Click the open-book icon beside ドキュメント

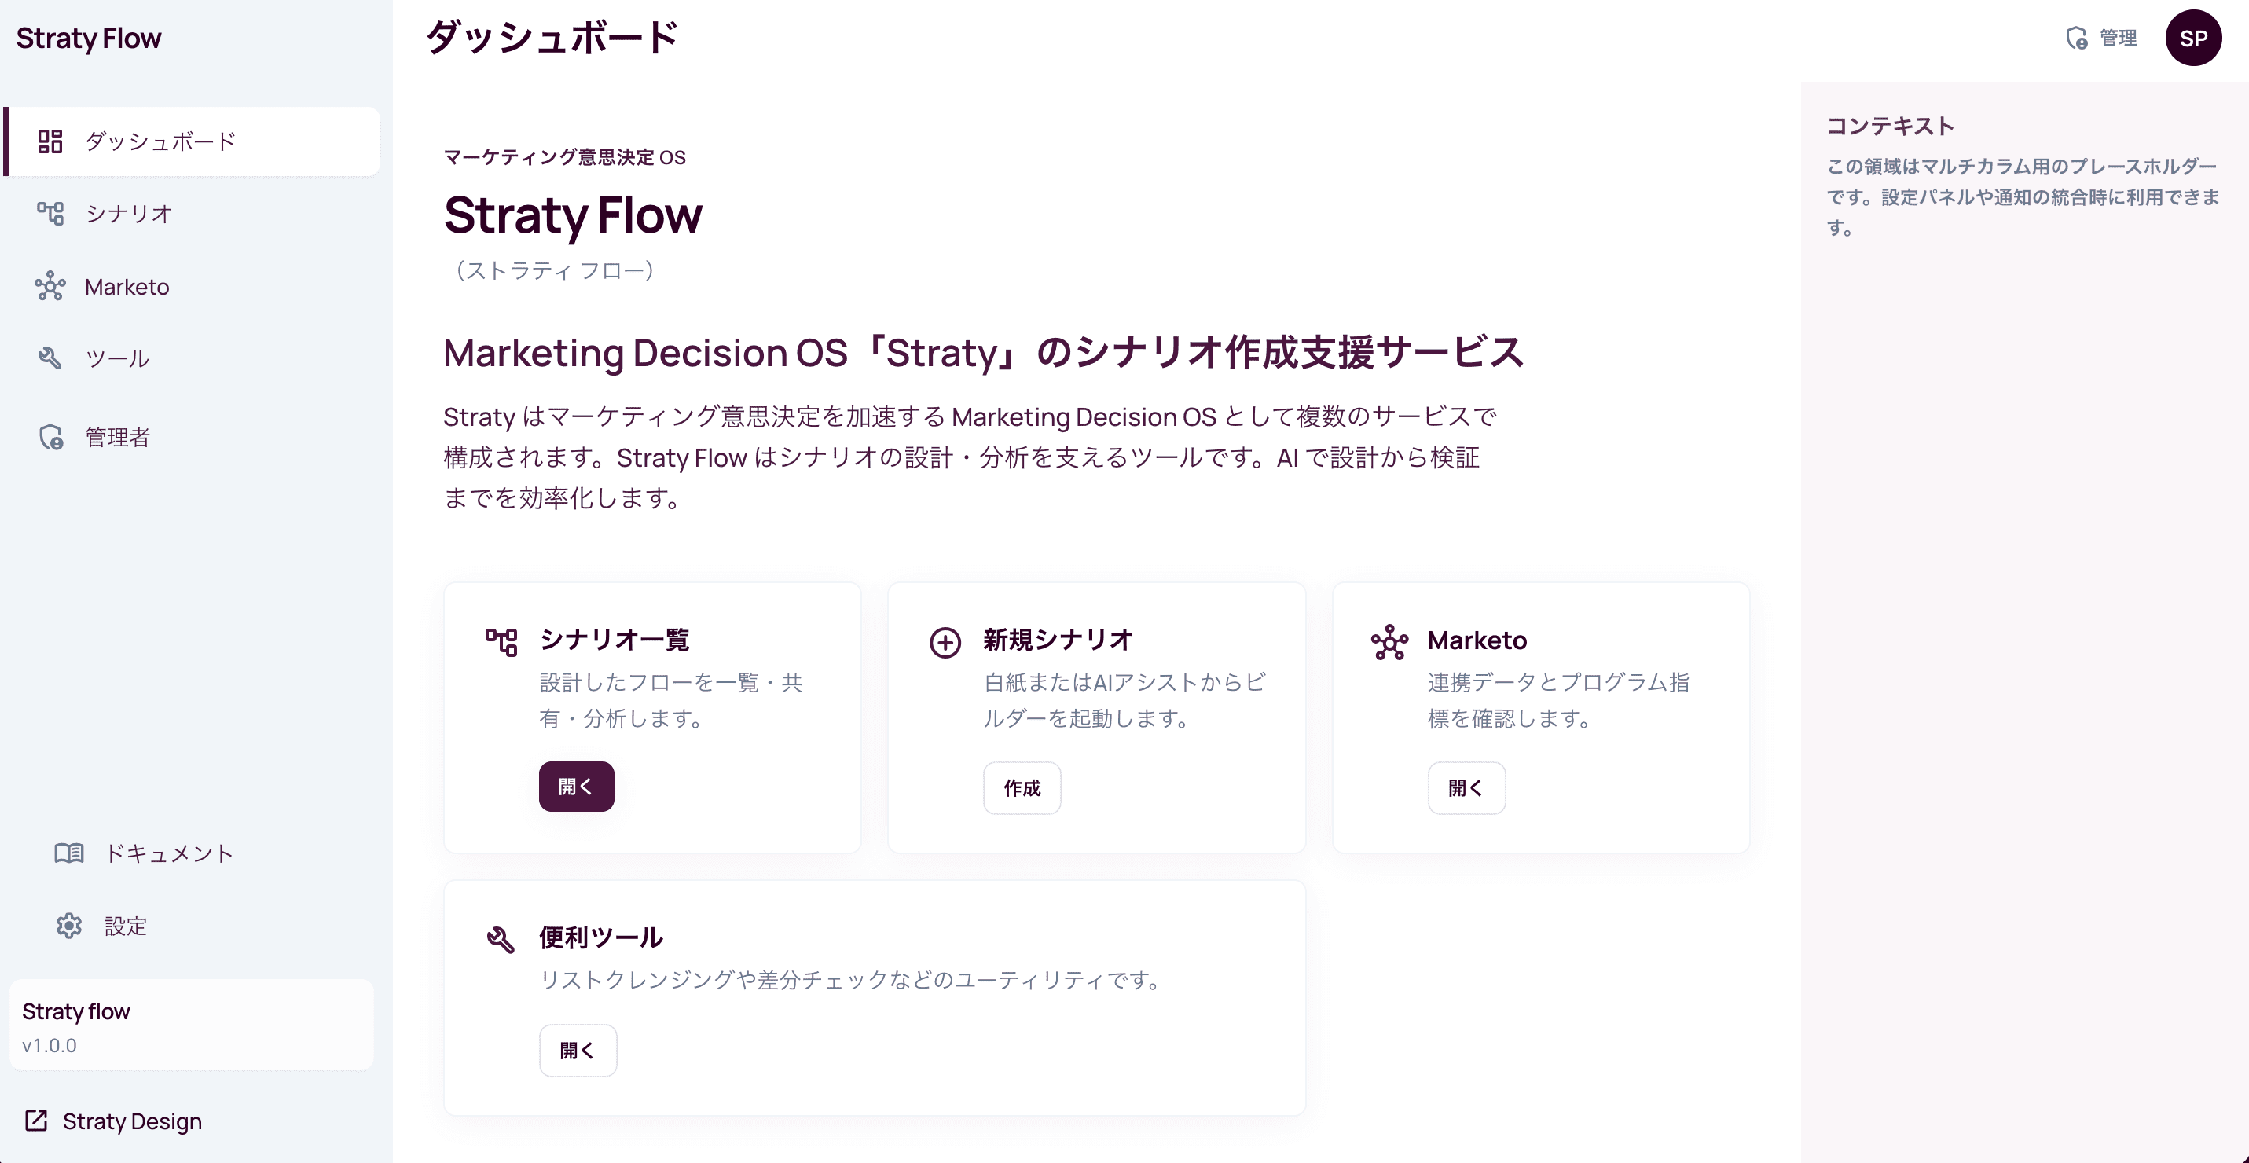point(69,853)
